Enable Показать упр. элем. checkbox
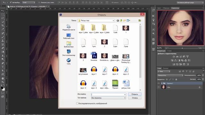The width and height of the screenshot is (205, 115). pos(39,2)
